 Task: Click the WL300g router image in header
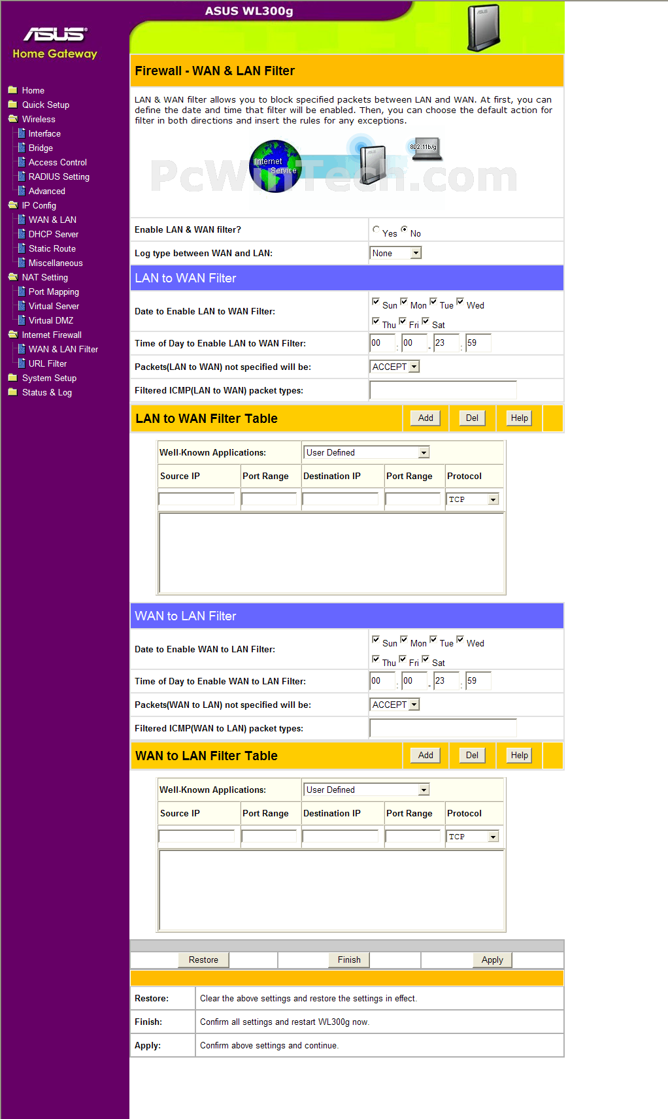[x=483, y=27]
